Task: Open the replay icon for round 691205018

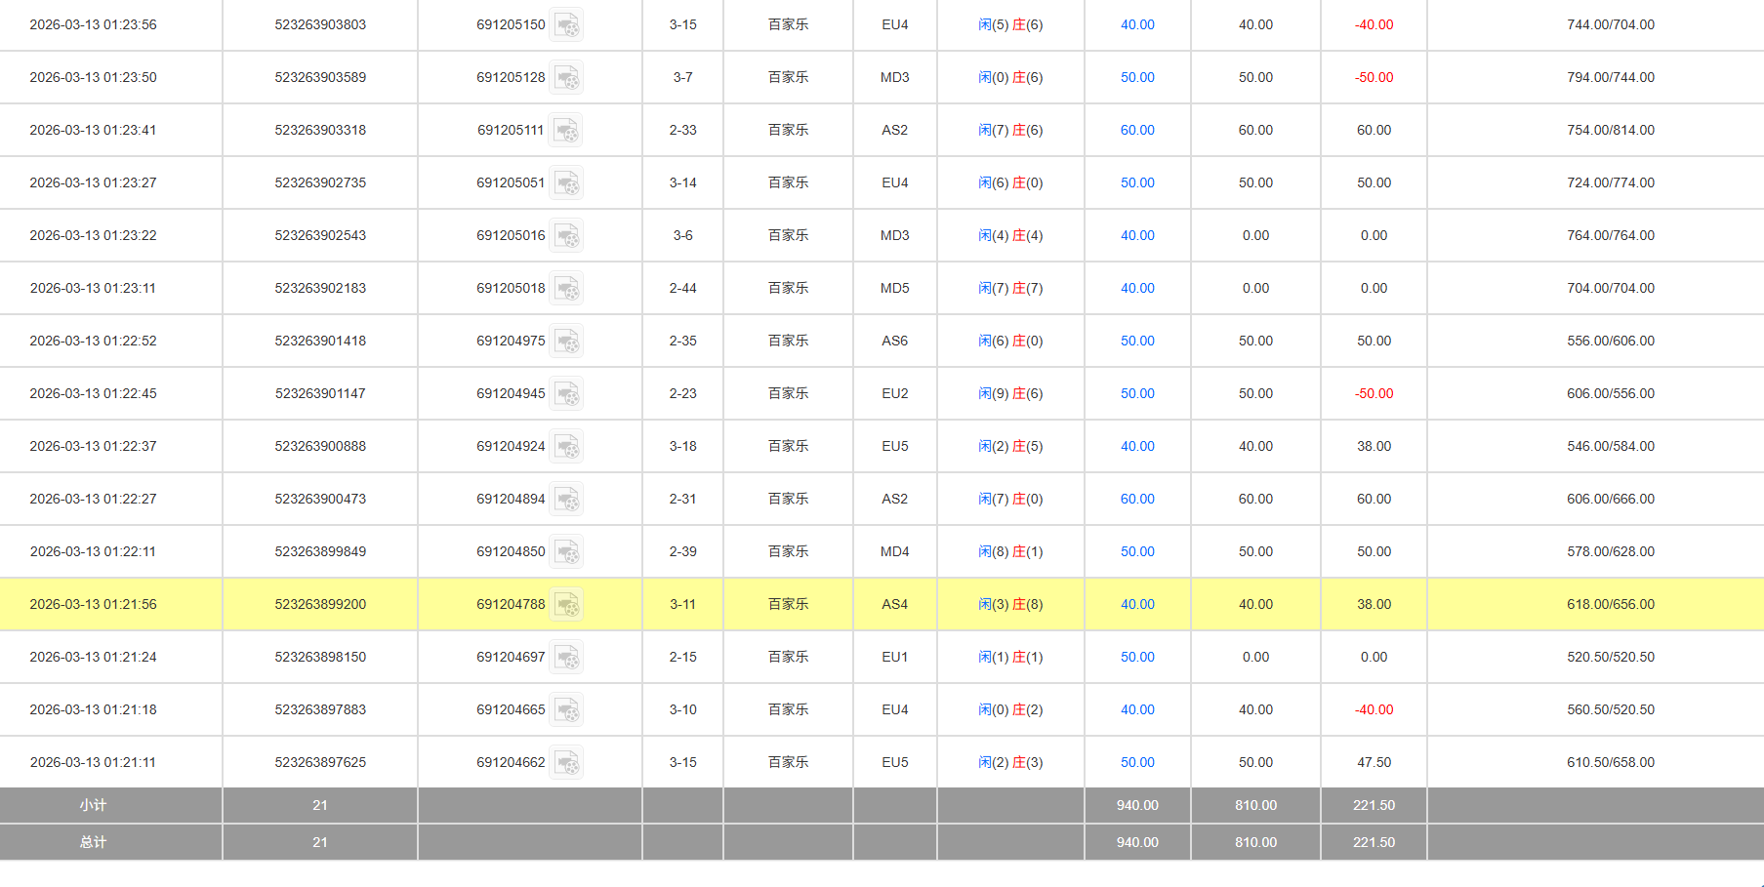Action: (566, 289)
